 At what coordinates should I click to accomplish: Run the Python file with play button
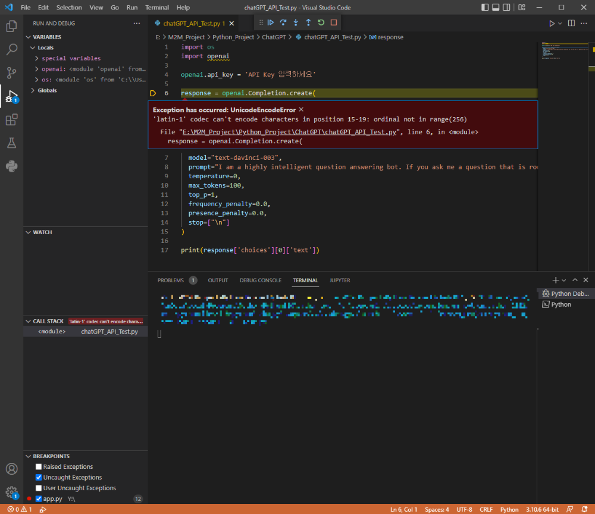point(552,24)
